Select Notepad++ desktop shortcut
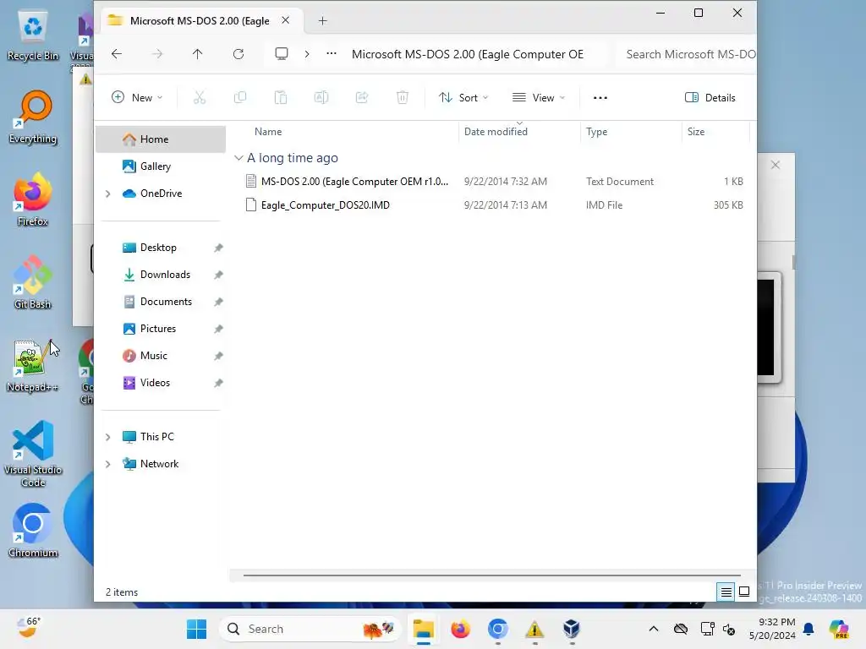 33,367
